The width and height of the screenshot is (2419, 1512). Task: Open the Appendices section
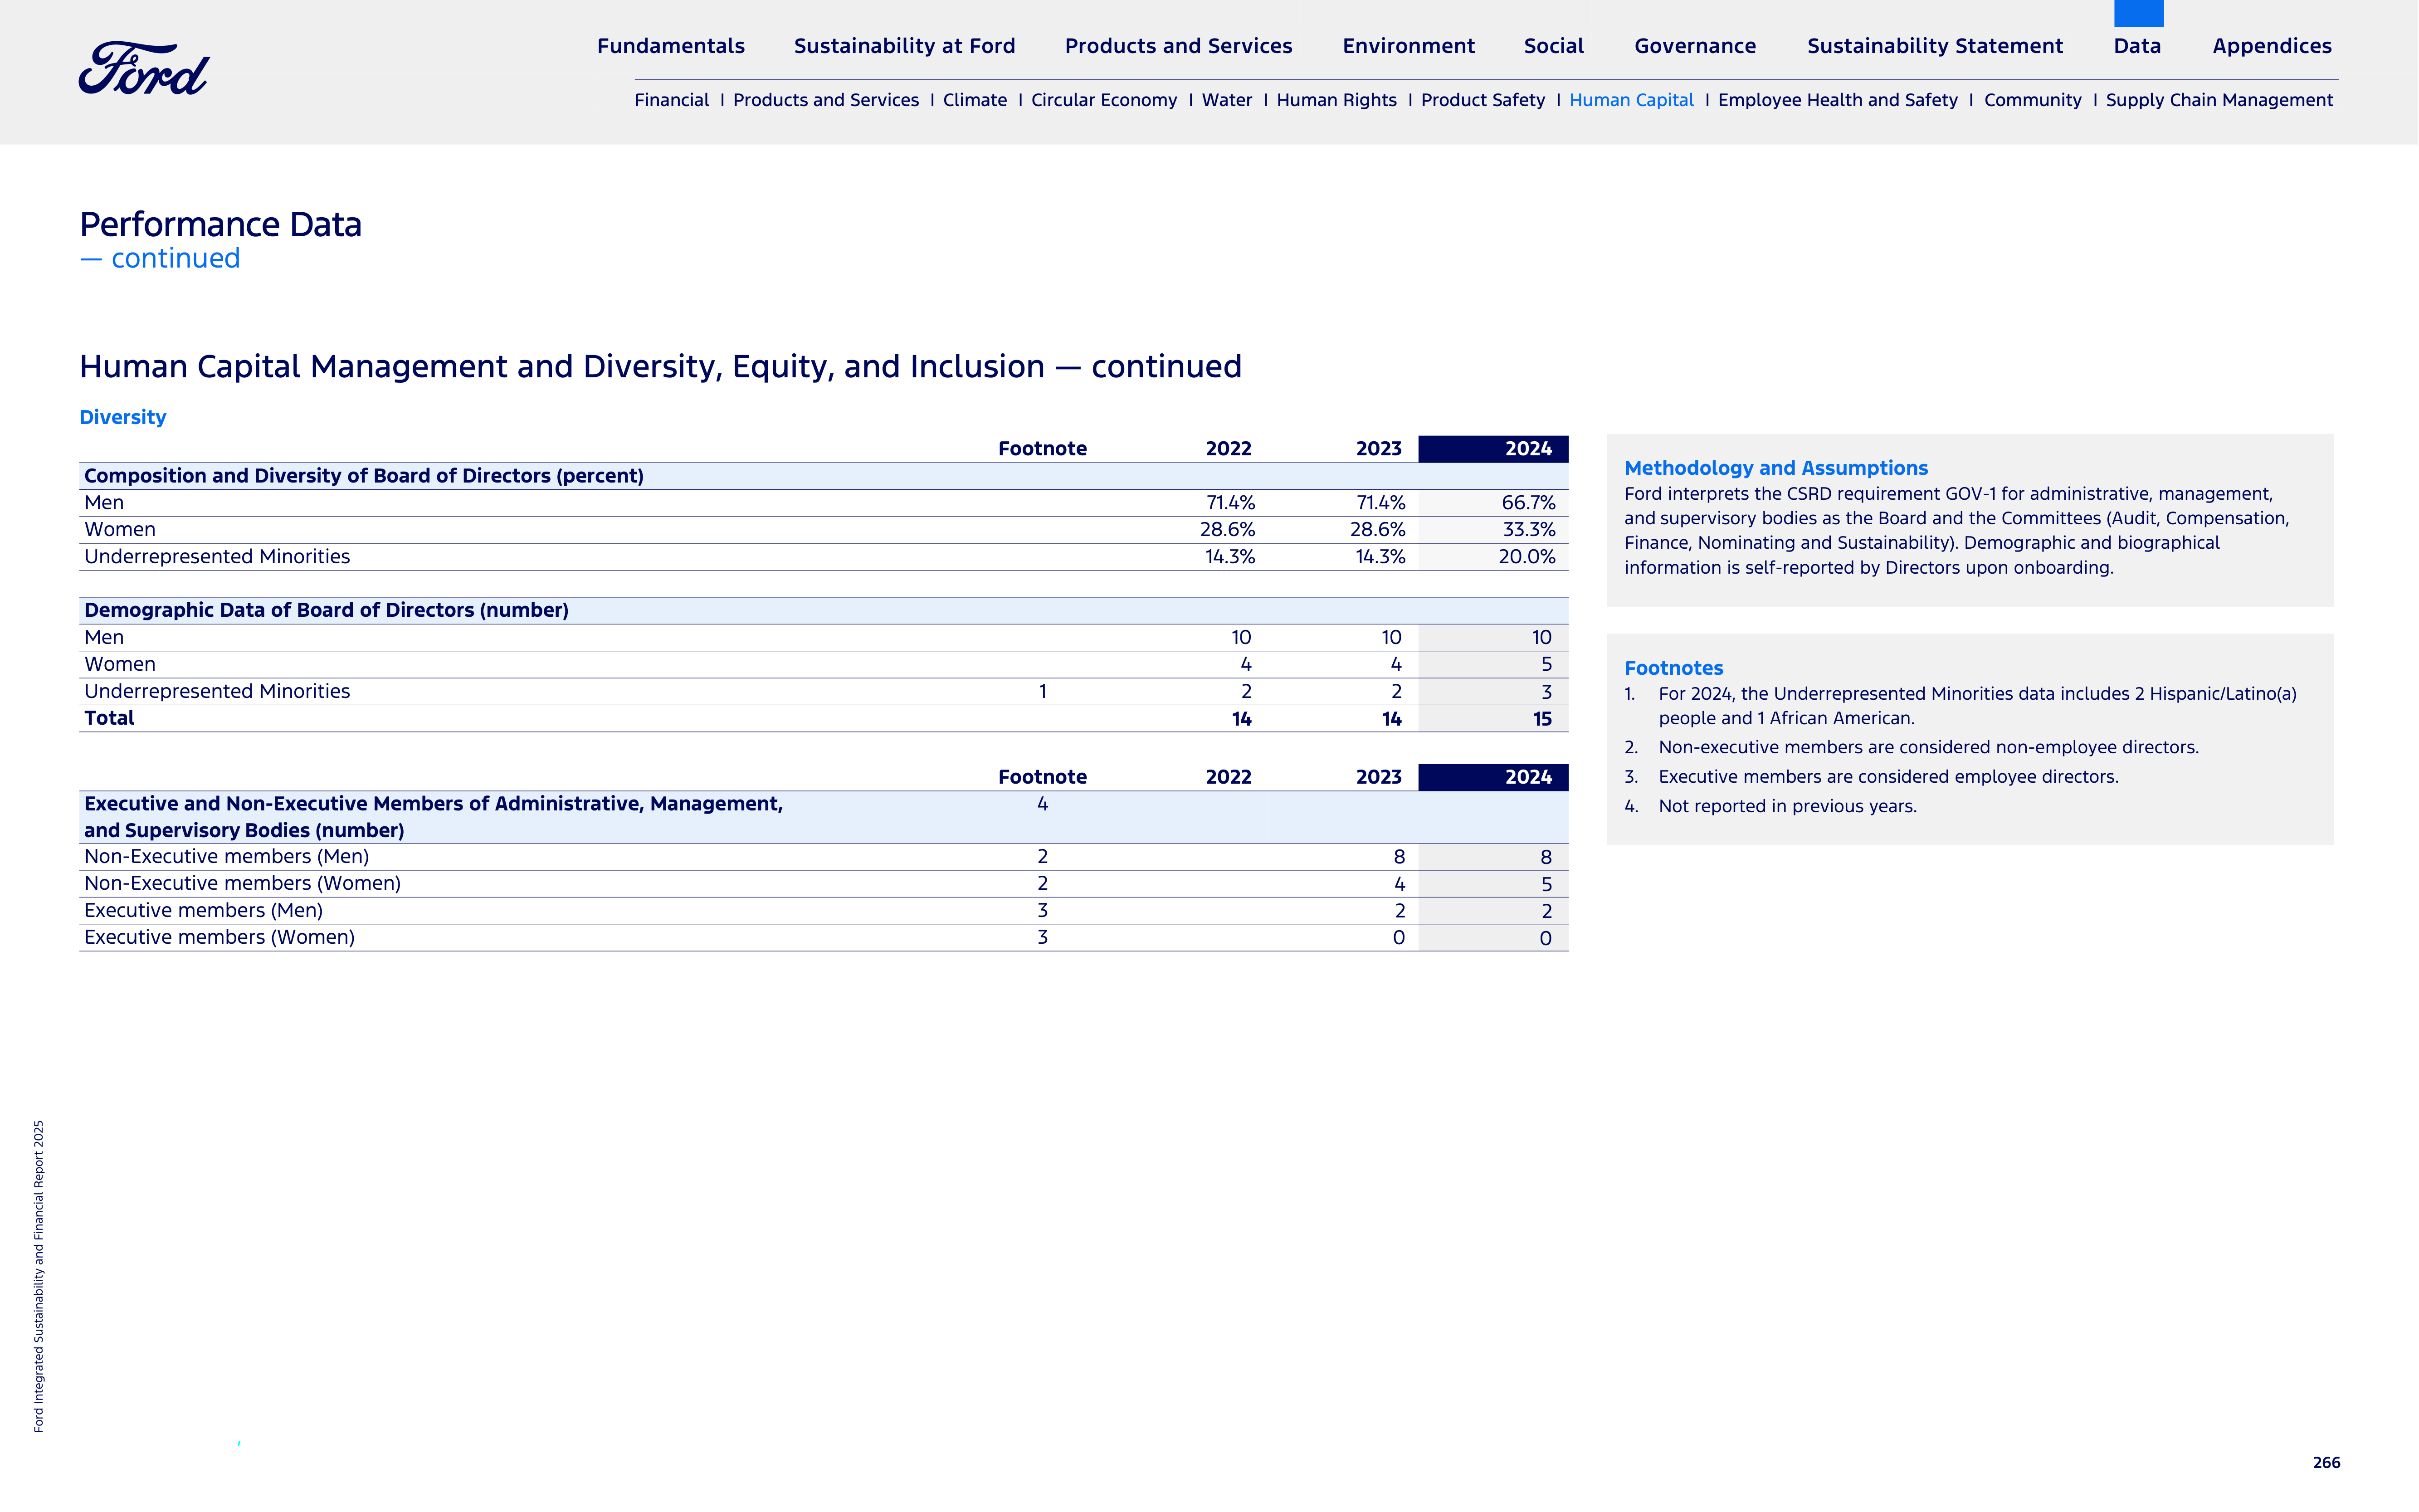pyautogui.click(x=2272, y=46)
